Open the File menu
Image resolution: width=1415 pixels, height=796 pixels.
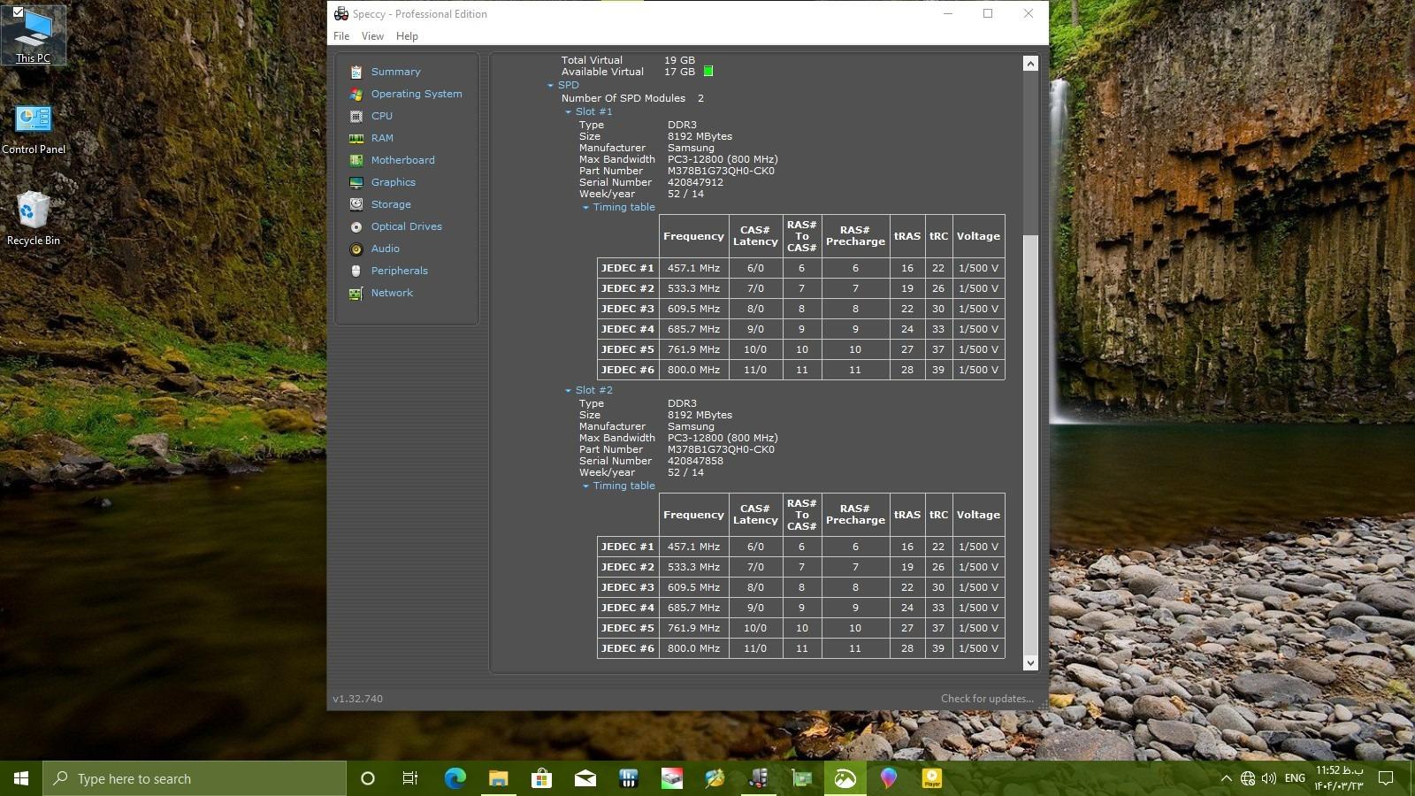[x=341, y=36]
